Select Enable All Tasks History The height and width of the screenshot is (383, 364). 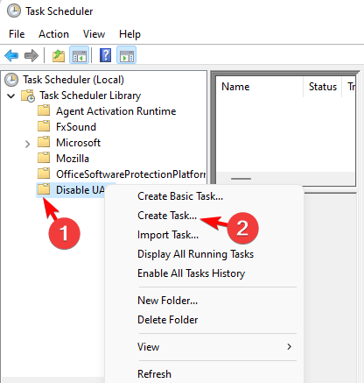[191, 273]
